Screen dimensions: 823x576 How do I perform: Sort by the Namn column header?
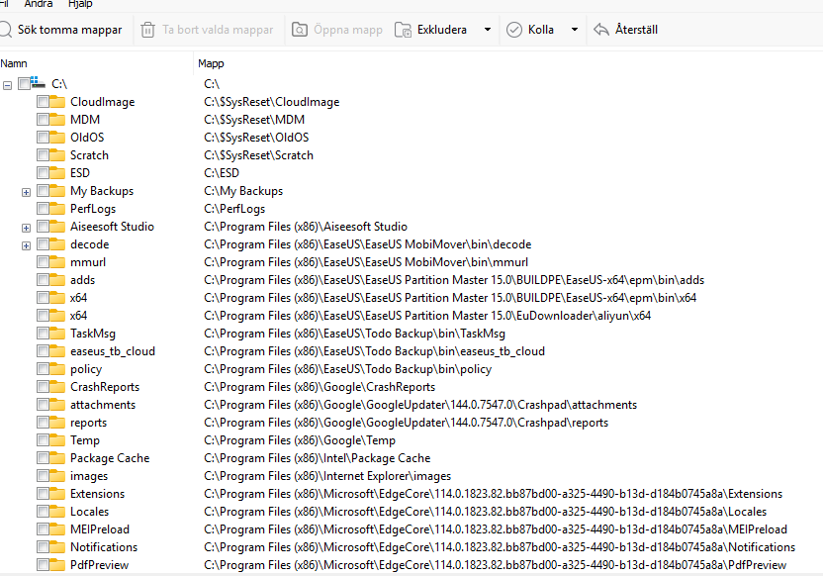14,63
